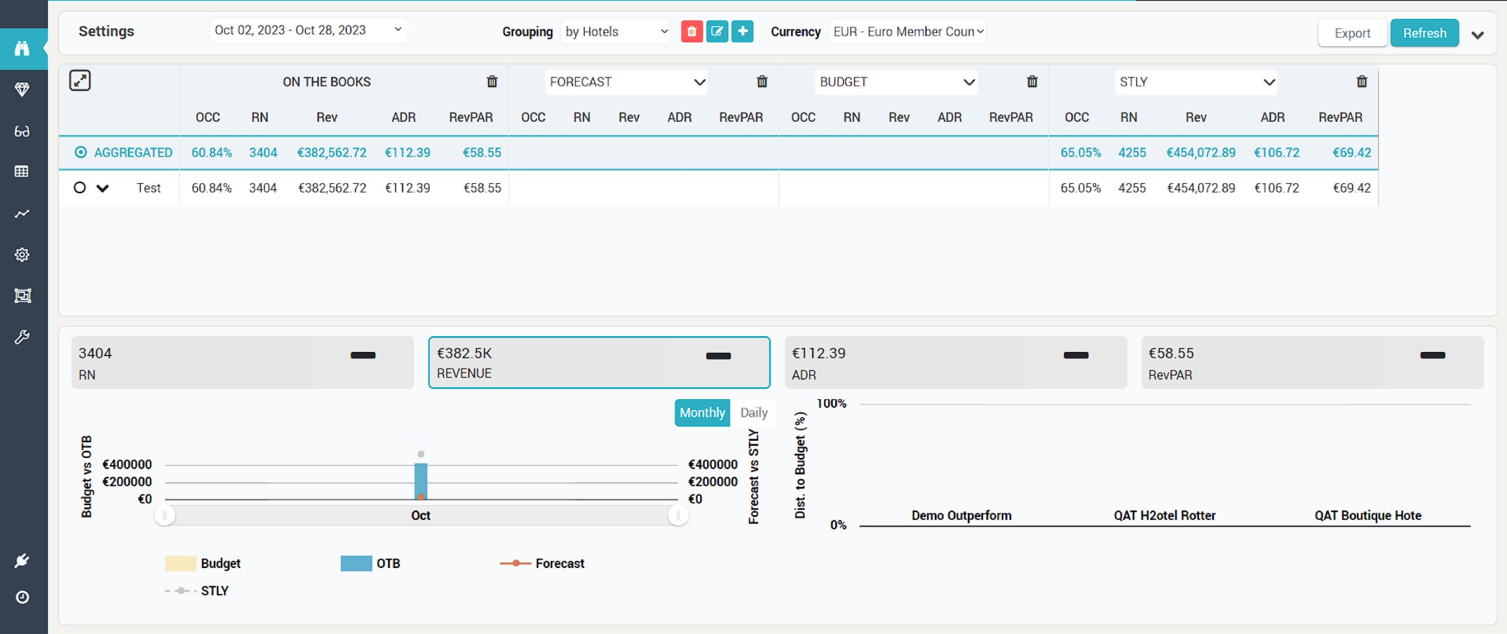Toggle STLY series in chart legend

197,590
